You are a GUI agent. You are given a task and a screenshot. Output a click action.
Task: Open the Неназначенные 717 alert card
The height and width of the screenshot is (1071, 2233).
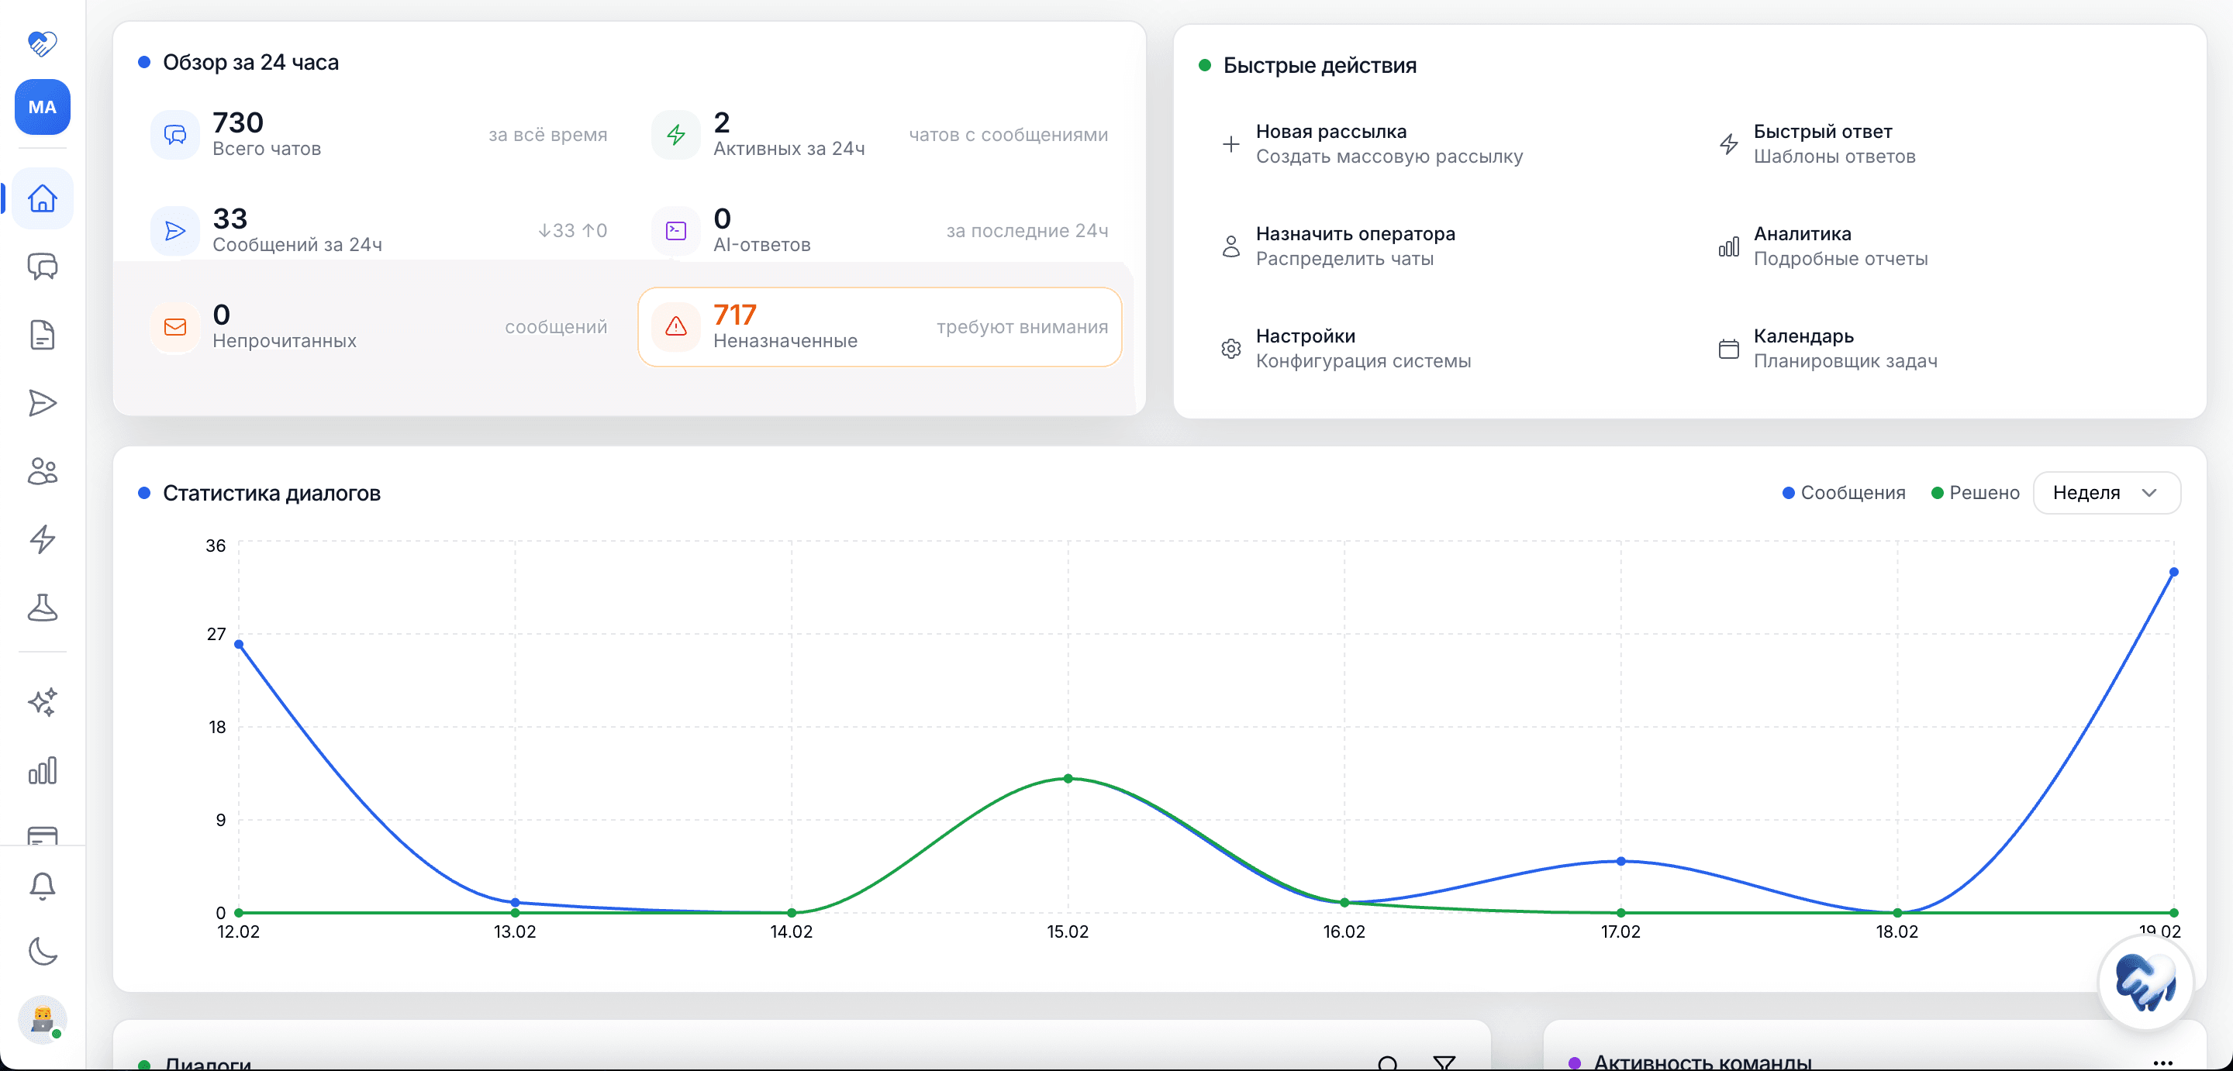click(879, 327)
